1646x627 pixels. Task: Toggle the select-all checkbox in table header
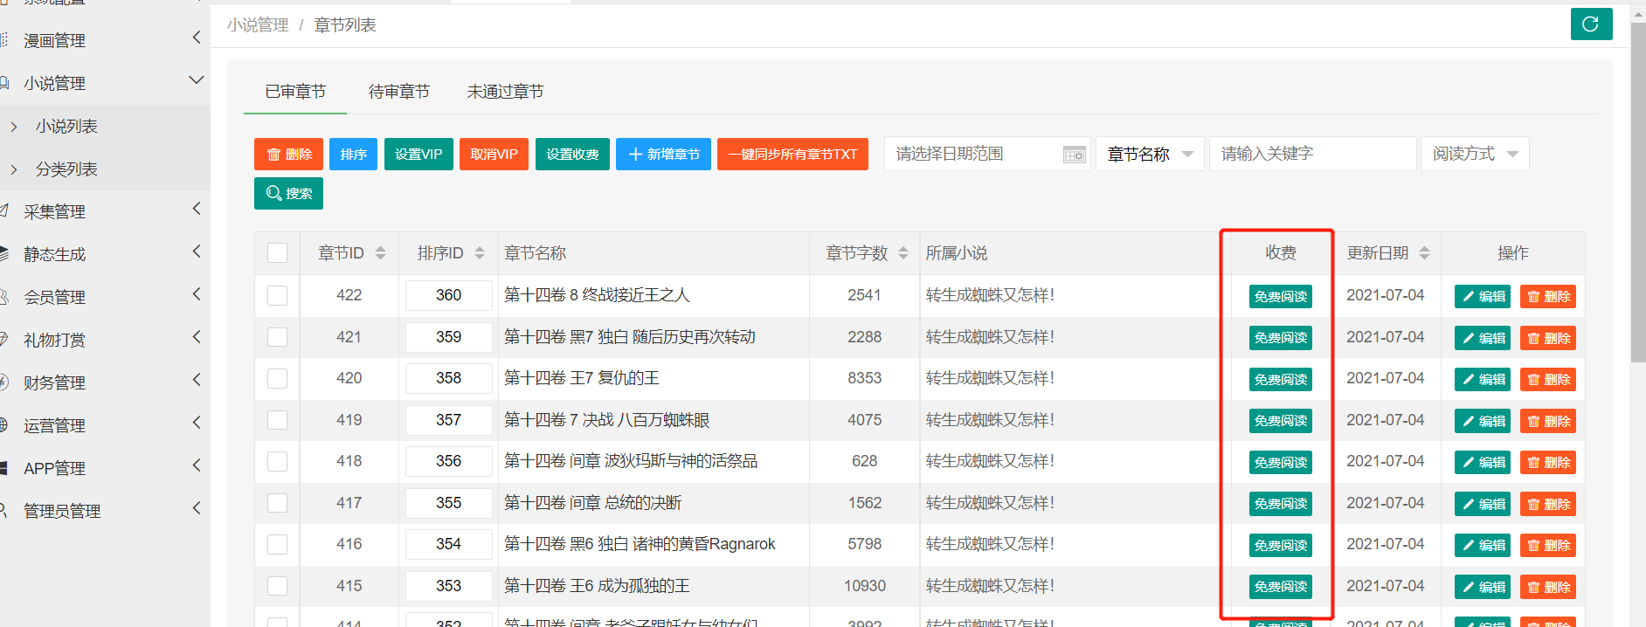click(x=277, y=253)
